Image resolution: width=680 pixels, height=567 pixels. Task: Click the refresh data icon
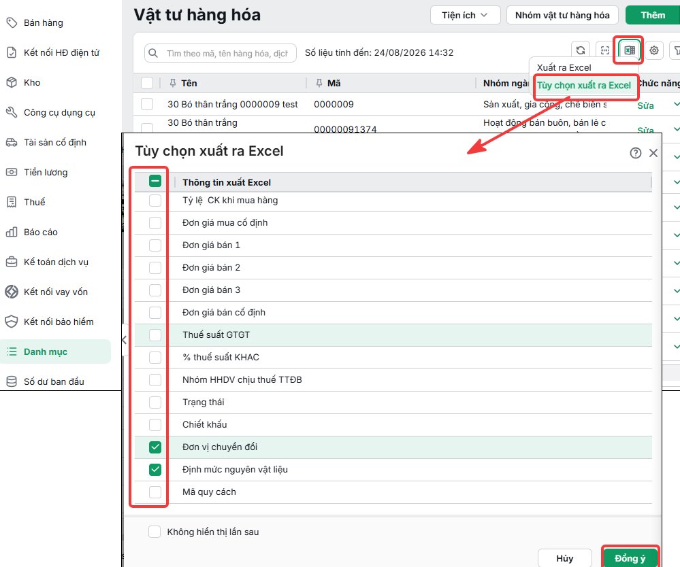(581, 50)
